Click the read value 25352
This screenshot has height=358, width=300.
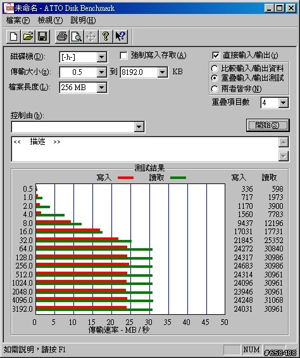pos(274,240)
